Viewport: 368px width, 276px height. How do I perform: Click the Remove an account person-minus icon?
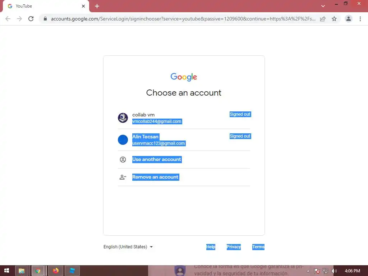point(123,177)
